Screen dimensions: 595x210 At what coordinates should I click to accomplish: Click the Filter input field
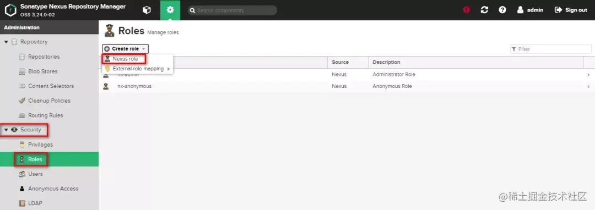(550, 49)
